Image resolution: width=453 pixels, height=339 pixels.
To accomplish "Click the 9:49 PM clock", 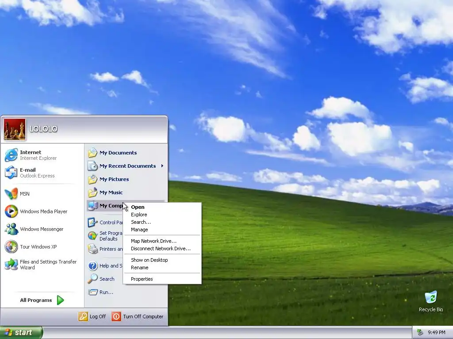I will pos(436,332).
